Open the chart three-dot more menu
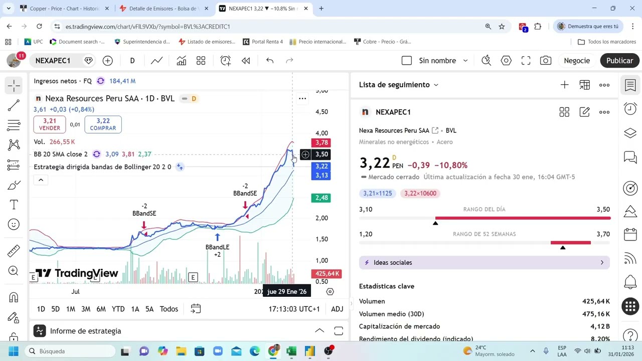Screen dimensions: 642x361 pos(302,98)
